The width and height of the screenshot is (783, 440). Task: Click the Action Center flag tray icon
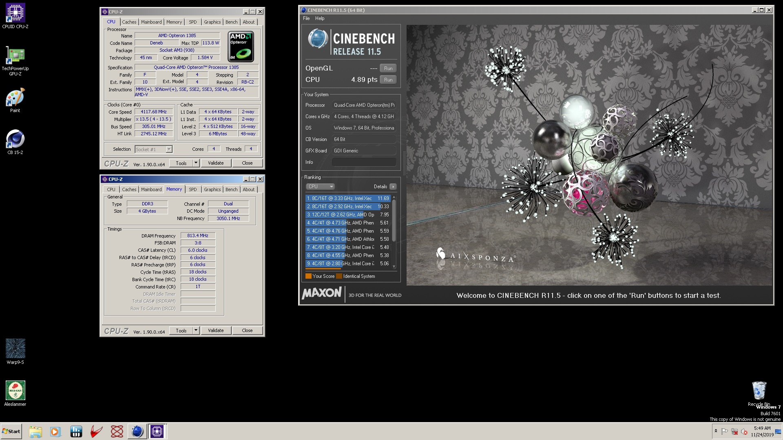pos(725,431)
